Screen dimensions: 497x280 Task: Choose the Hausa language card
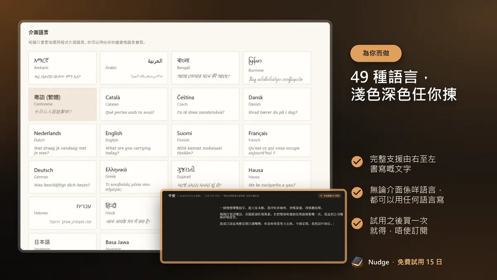coord(277,175)
